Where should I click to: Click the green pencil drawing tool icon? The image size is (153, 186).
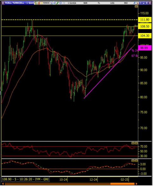57,3
